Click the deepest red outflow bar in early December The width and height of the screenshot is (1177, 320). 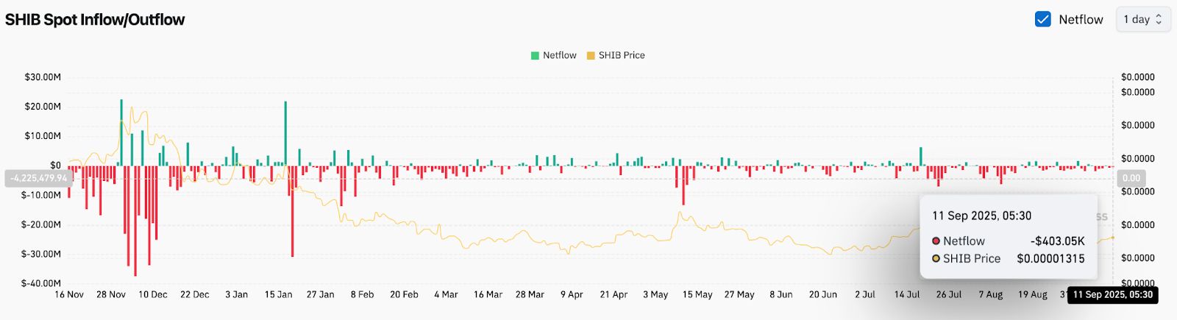pos(135,221)
